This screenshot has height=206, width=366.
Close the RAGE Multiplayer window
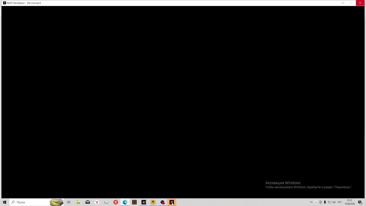pyautogui.click(x=360, y=3)
